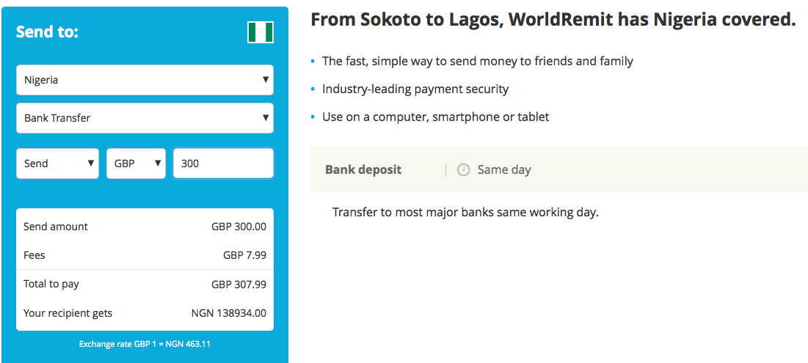This screenshot has width=808, height=363.
Task: Click the Bank Transfer dropdown arrow
Action: coord(266,118)
